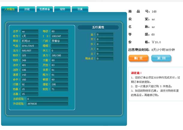The width and height of the screenshot is (183, 130).
Task: Click the orange 购买 button
Action: coord(138,58)
